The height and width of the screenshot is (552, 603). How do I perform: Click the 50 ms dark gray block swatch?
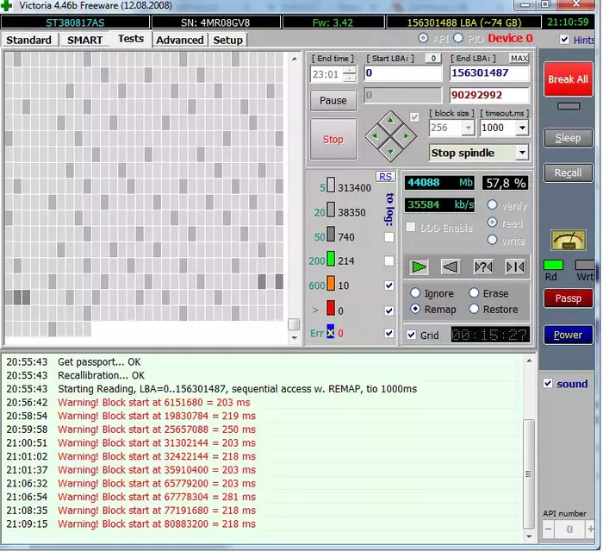(x=330, y=234)
